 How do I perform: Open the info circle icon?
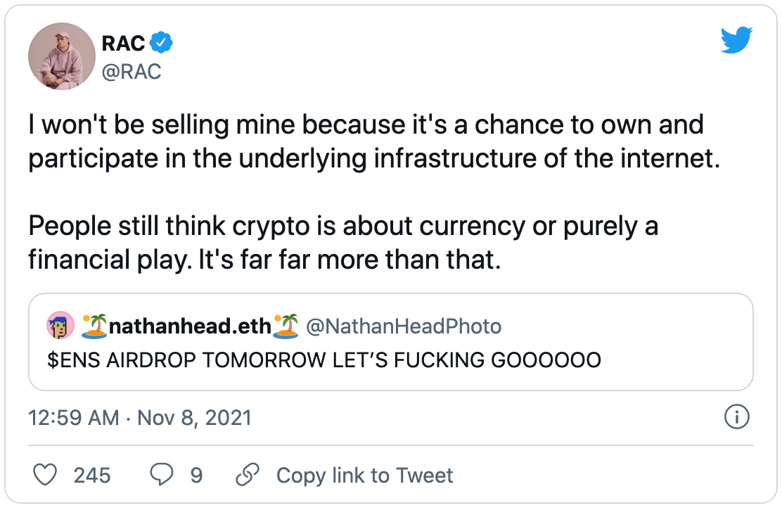(736, 417)
